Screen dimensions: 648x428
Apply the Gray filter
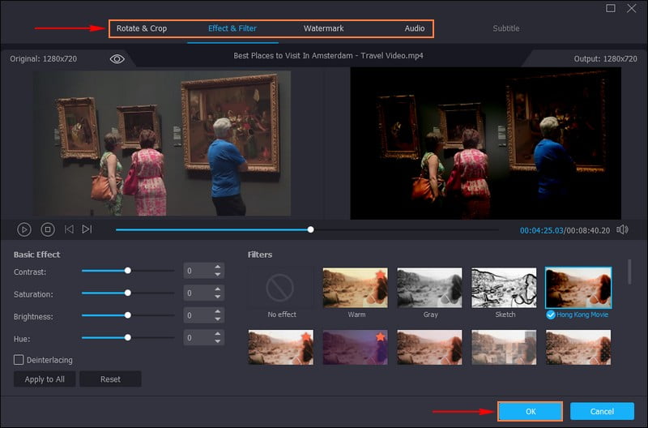(x=429, y=287)
